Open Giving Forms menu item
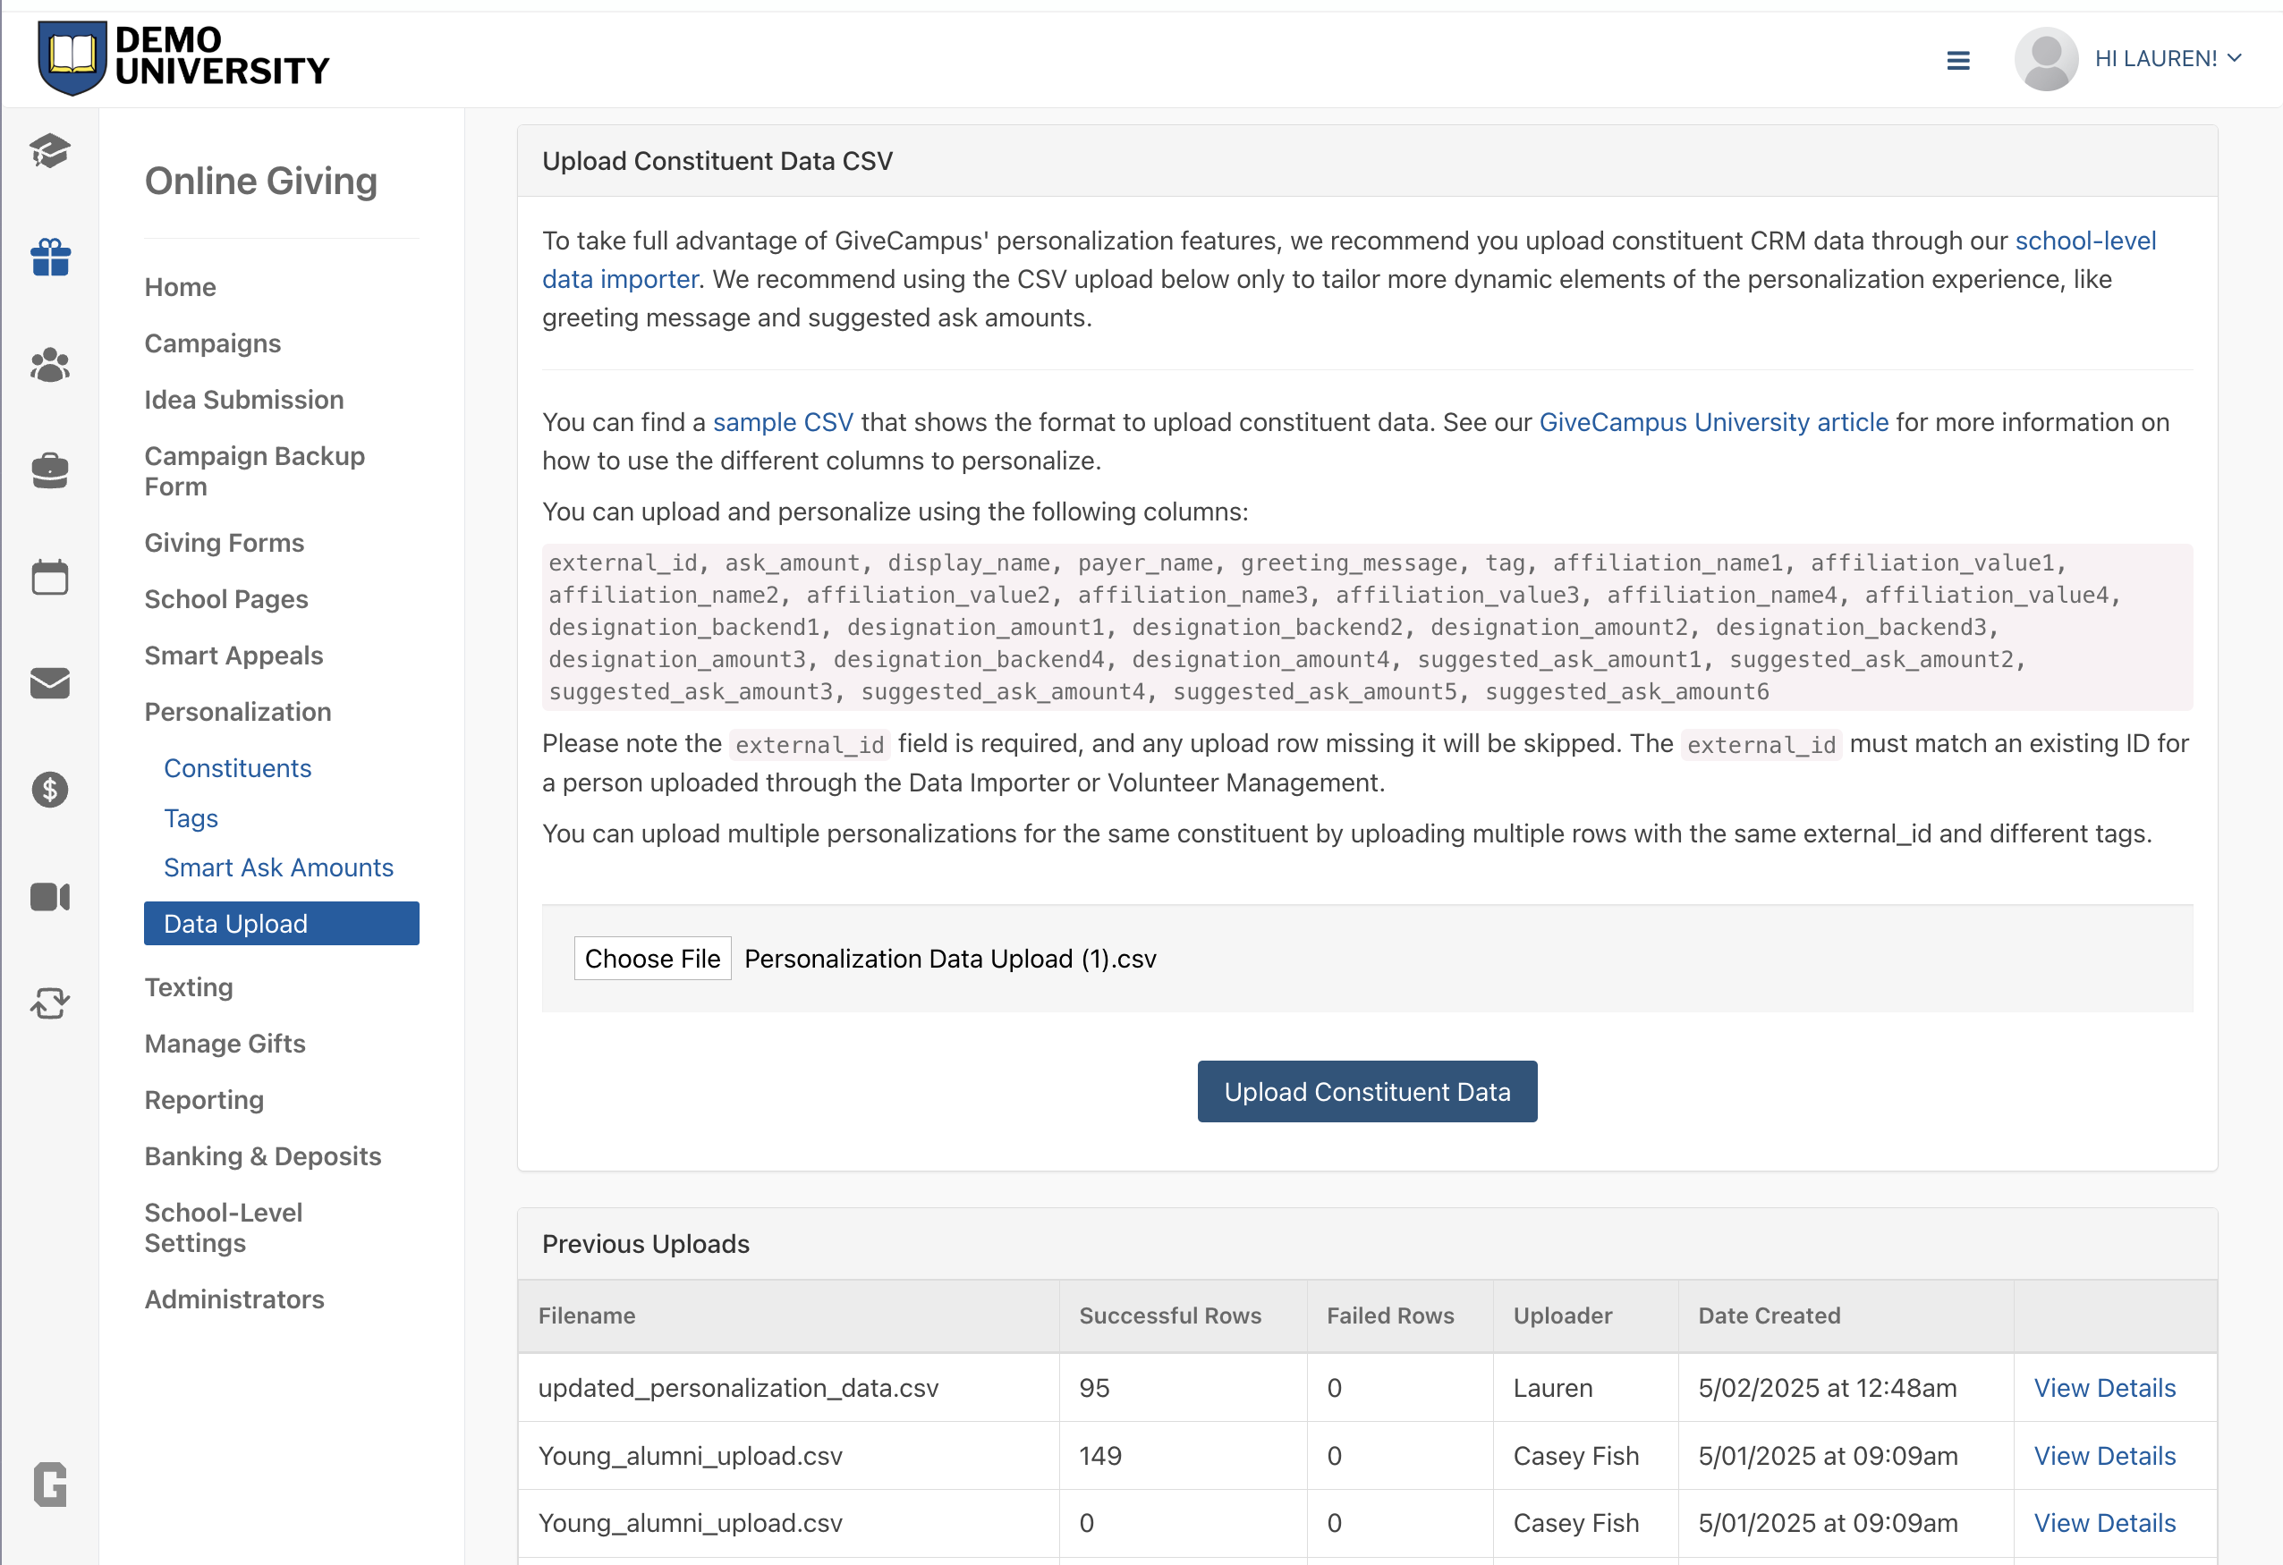The image size is (2283, 1565). click(224, 542)
